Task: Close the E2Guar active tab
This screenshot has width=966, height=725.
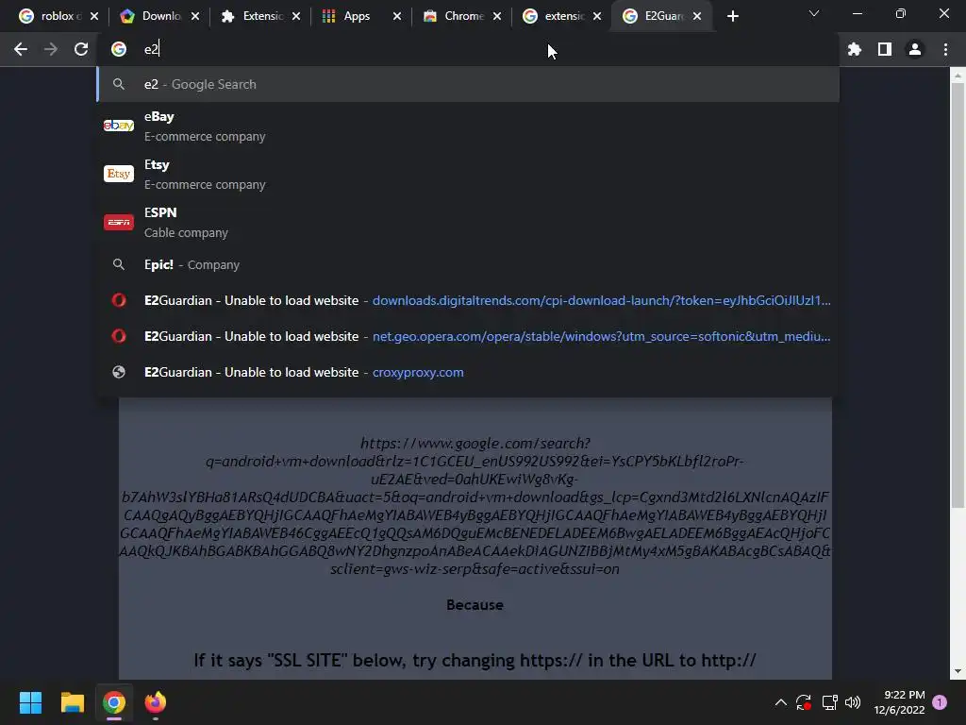Action: pyautogui.click(x=697, y=17)
